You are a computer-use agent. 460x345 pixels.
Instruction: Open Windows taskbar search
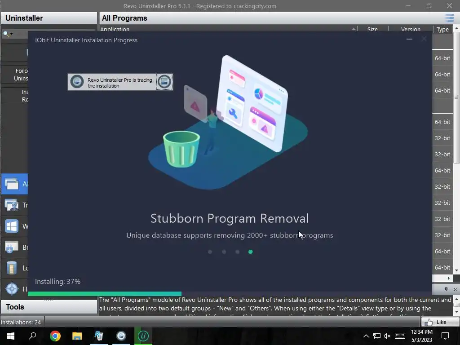(32, 336)
